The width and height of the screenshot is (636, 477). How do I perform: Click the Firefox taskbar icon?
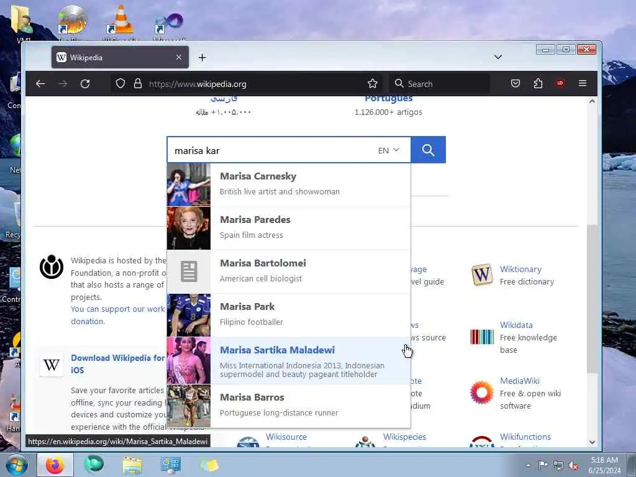[x=55, y=465]
